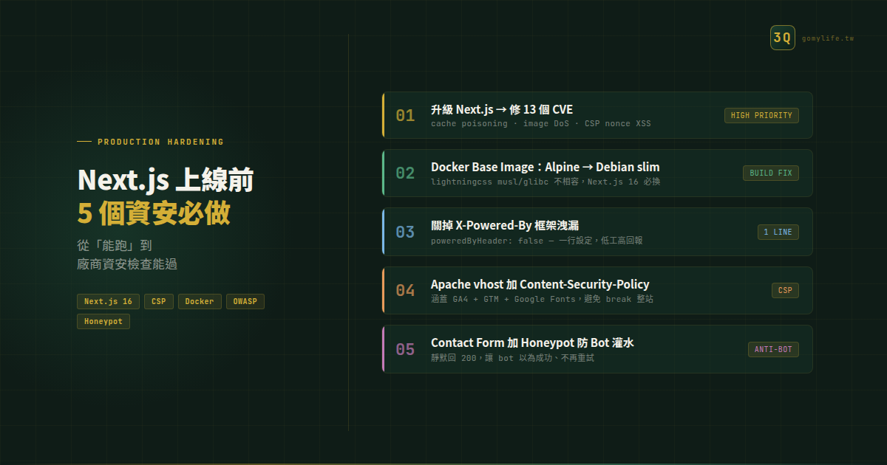Click the Next.js 16 tag
This screenshot has height=465, width=887.
tap(108, 301)
